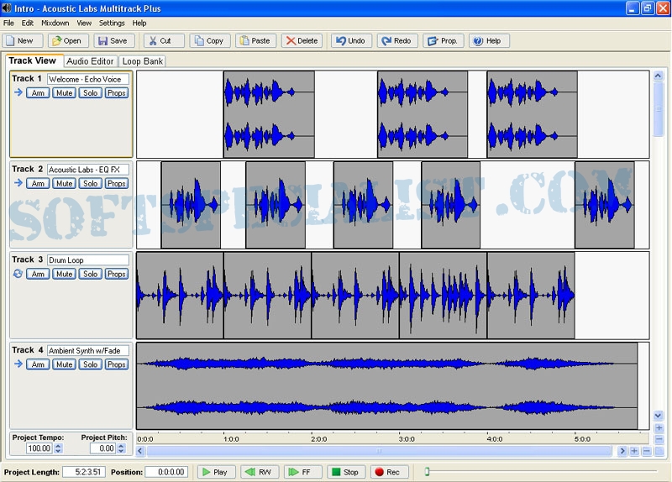672x482 pixels.
Task: Mute Track 1 Welcome - Echo Voice
Action: click(64, 93)
